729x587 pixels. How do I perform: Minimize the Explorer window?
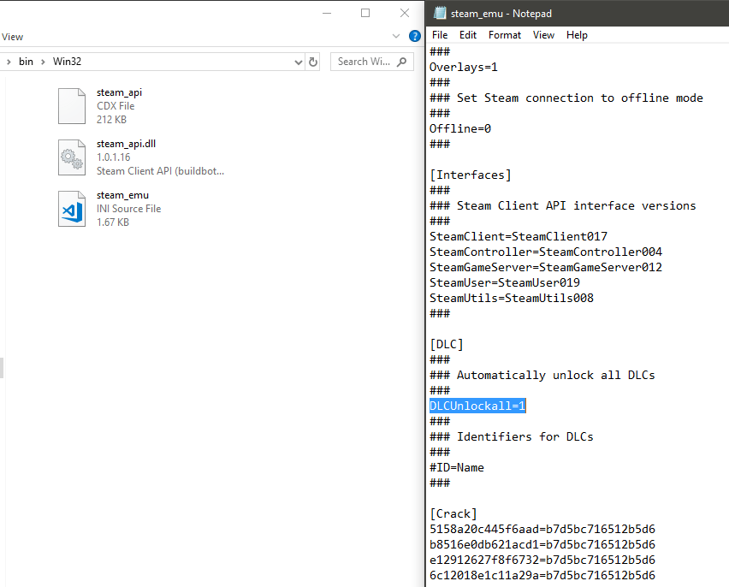327,13
